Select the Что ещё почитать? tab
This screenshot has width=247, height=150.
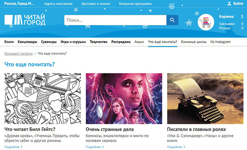[x=163, y=42]
